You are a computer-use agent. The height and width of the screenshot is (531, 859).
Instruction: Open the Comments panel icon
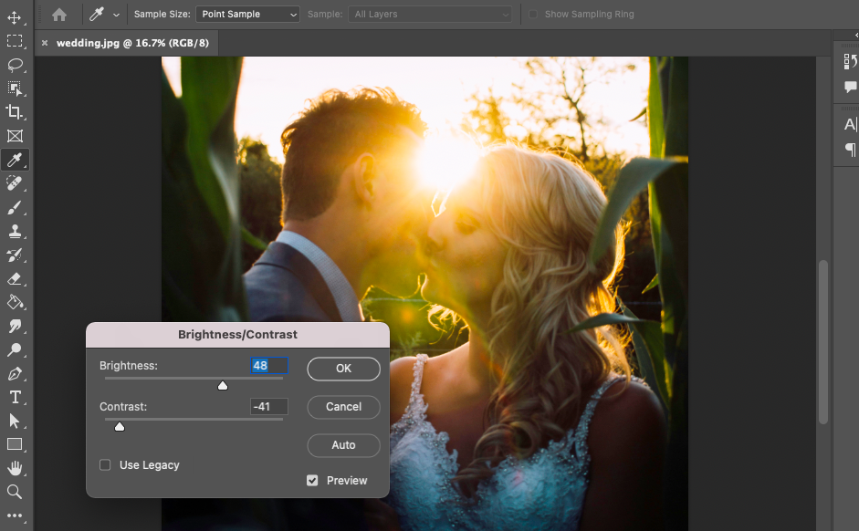coord(850,87)
